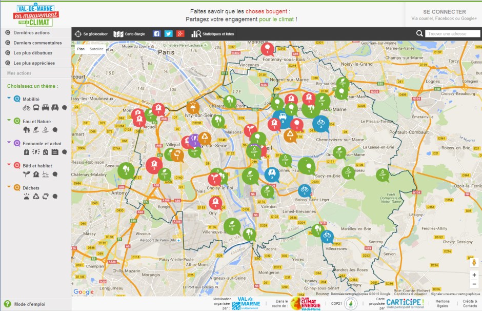Click the Se géolocaliser crosshair icon
The height and width of the screenshot is (311, 482).
click(x=78, y=34)
